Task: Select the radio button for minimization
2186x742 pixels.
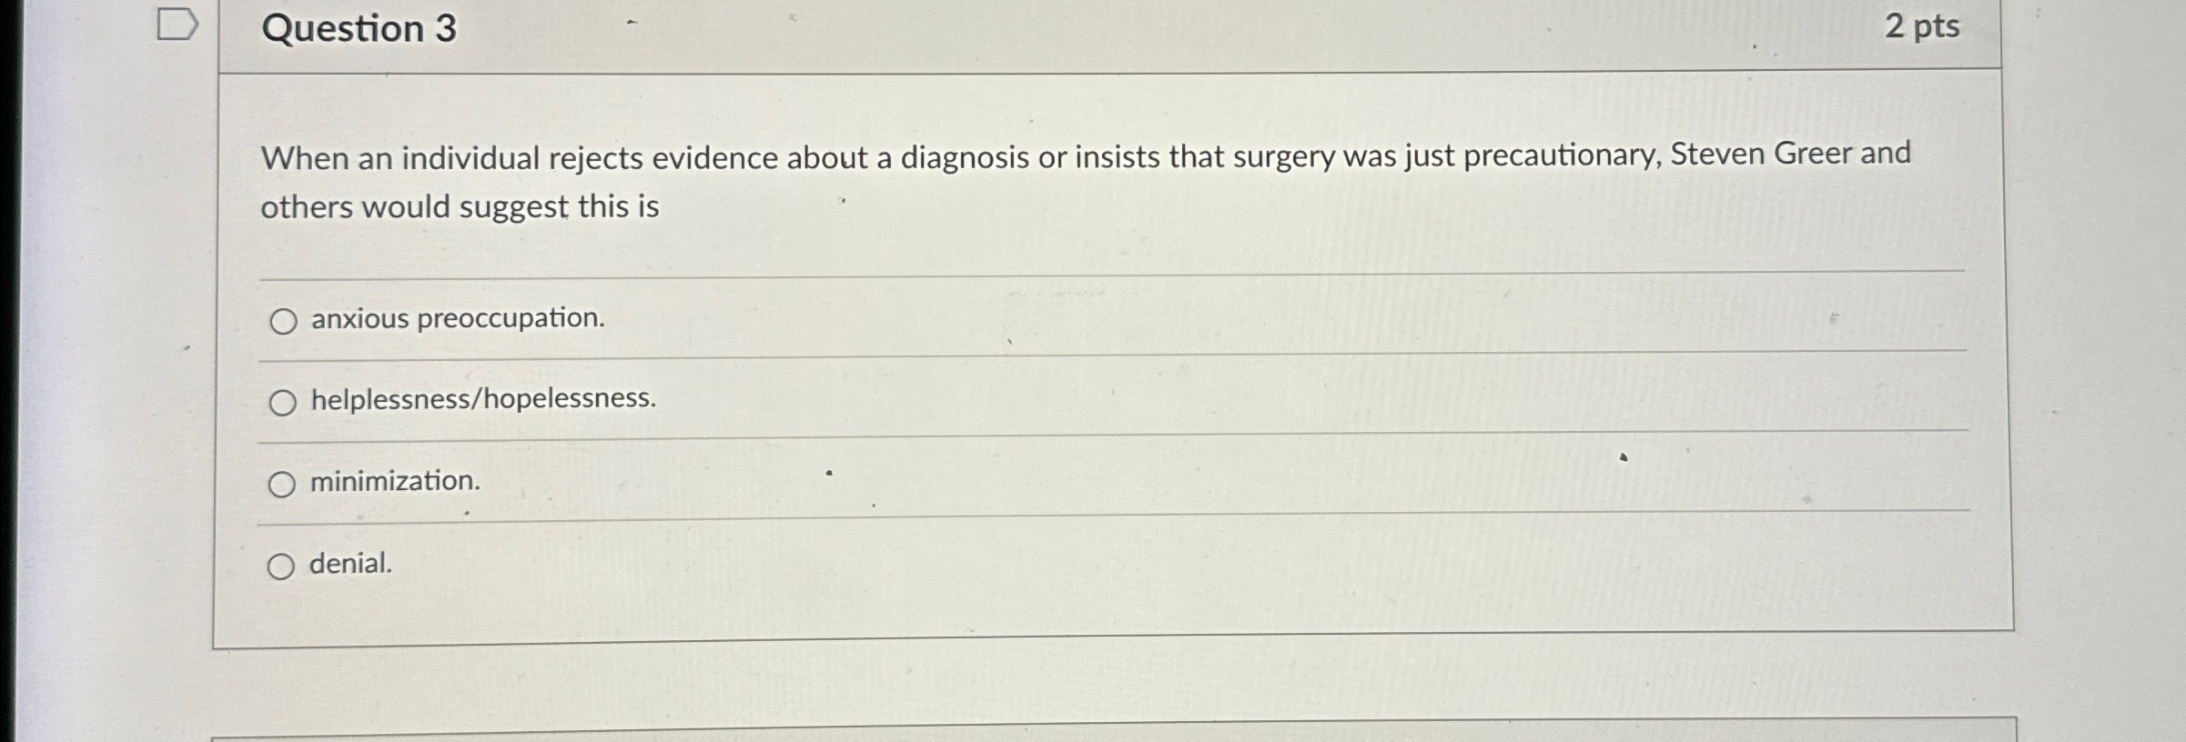Action: [x=283, y=482]
